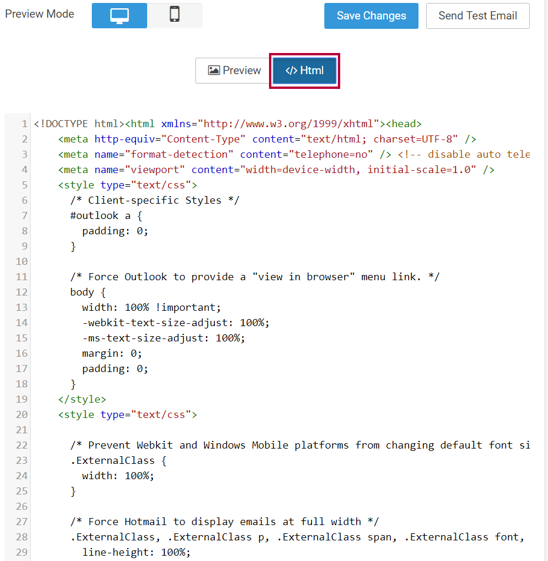Screen dimensions: 548x561
Task: Click the '-webkit-text-size-adjust' property line
Action: coord(175,323)
